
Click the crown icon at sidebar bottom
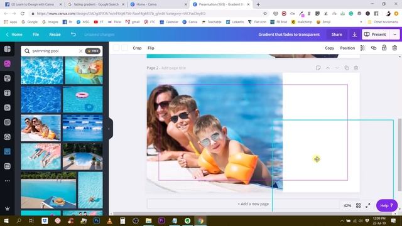click(7, 208)
